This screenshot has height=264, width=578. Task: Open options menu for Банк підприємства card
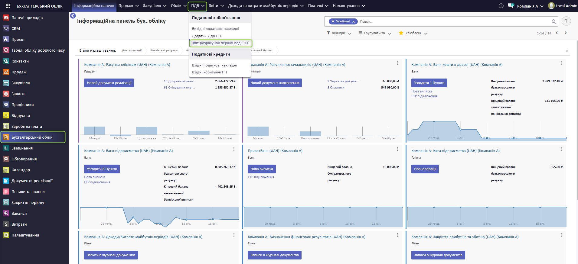pyautogui.click(x=234, y=149)
